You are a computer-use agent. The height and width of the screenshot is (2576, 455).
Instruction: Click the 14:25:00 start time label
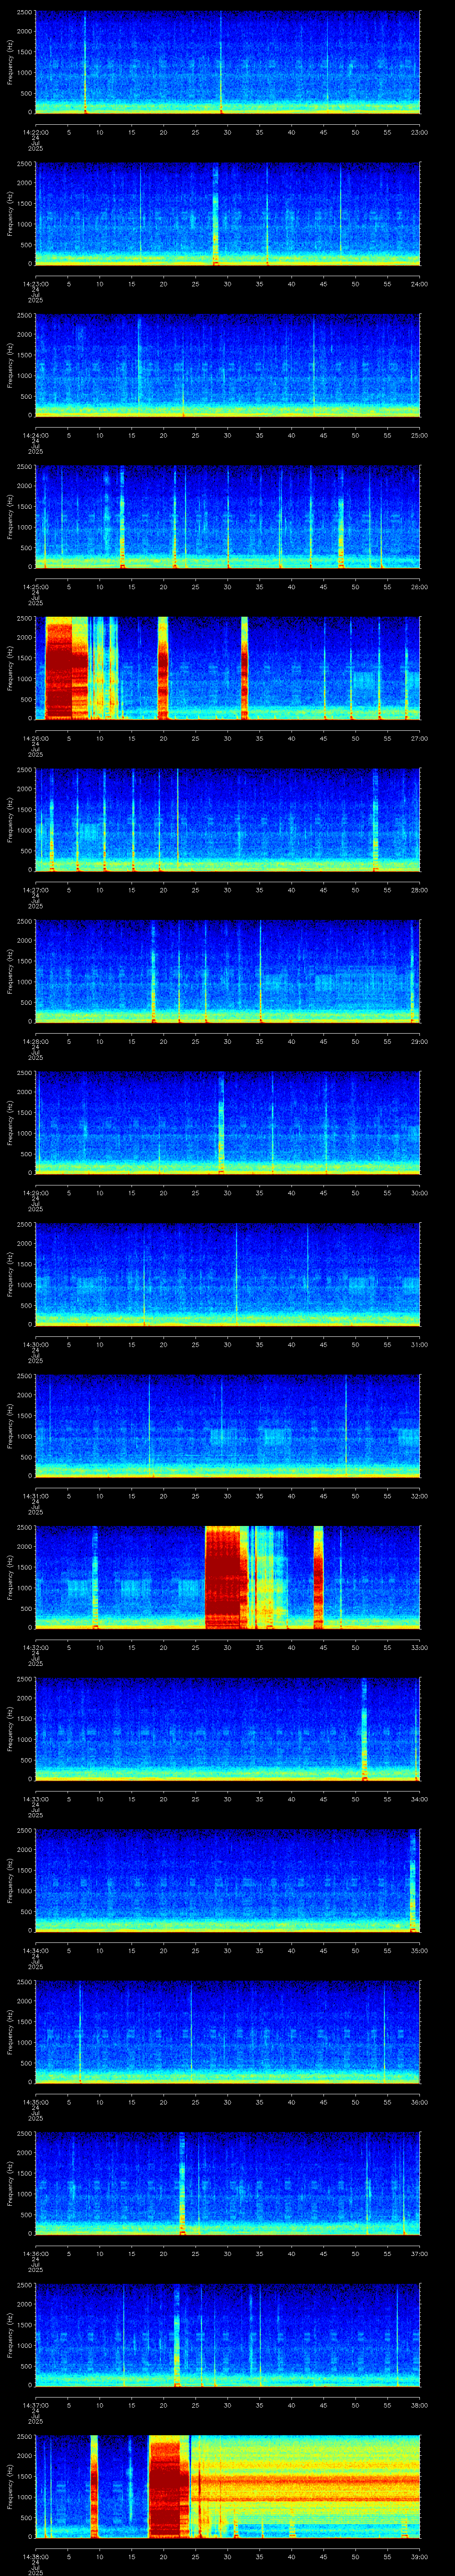pyautogui.click(x=35, y=587)
